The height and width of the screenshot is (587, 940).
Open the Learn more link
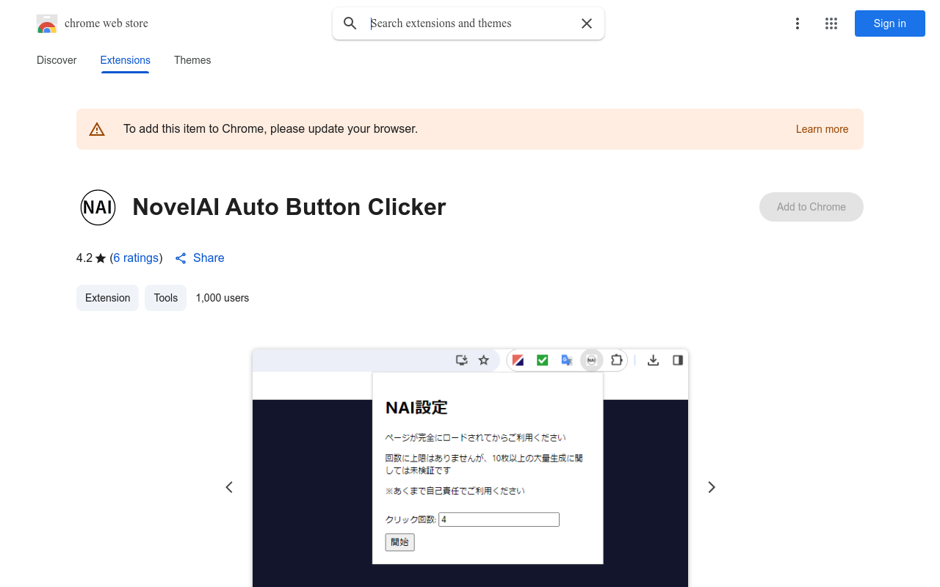(822, 129)
